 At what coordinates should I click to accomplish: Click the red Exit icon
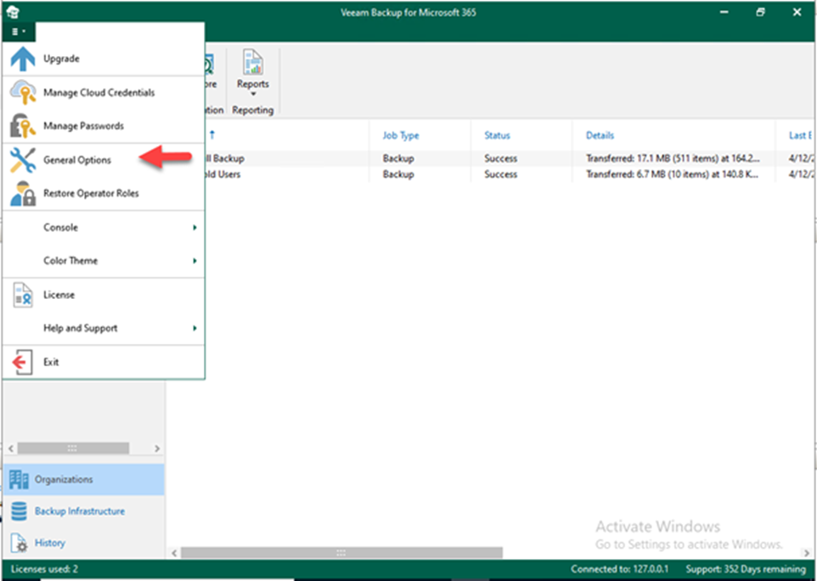tap(22, 362)
